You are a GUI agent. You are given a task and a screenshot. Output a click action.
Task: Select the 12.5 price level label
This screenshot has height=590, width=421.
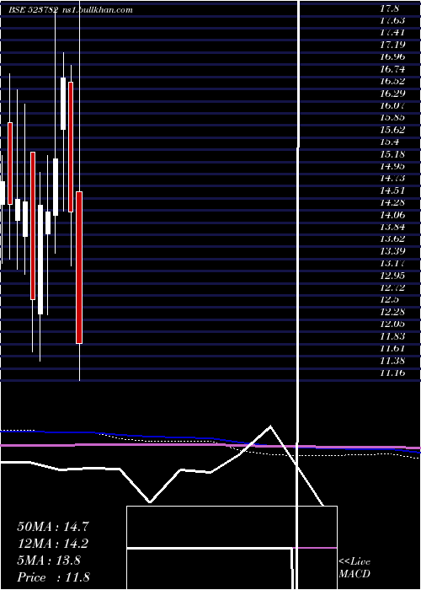(x=390, y=300)
